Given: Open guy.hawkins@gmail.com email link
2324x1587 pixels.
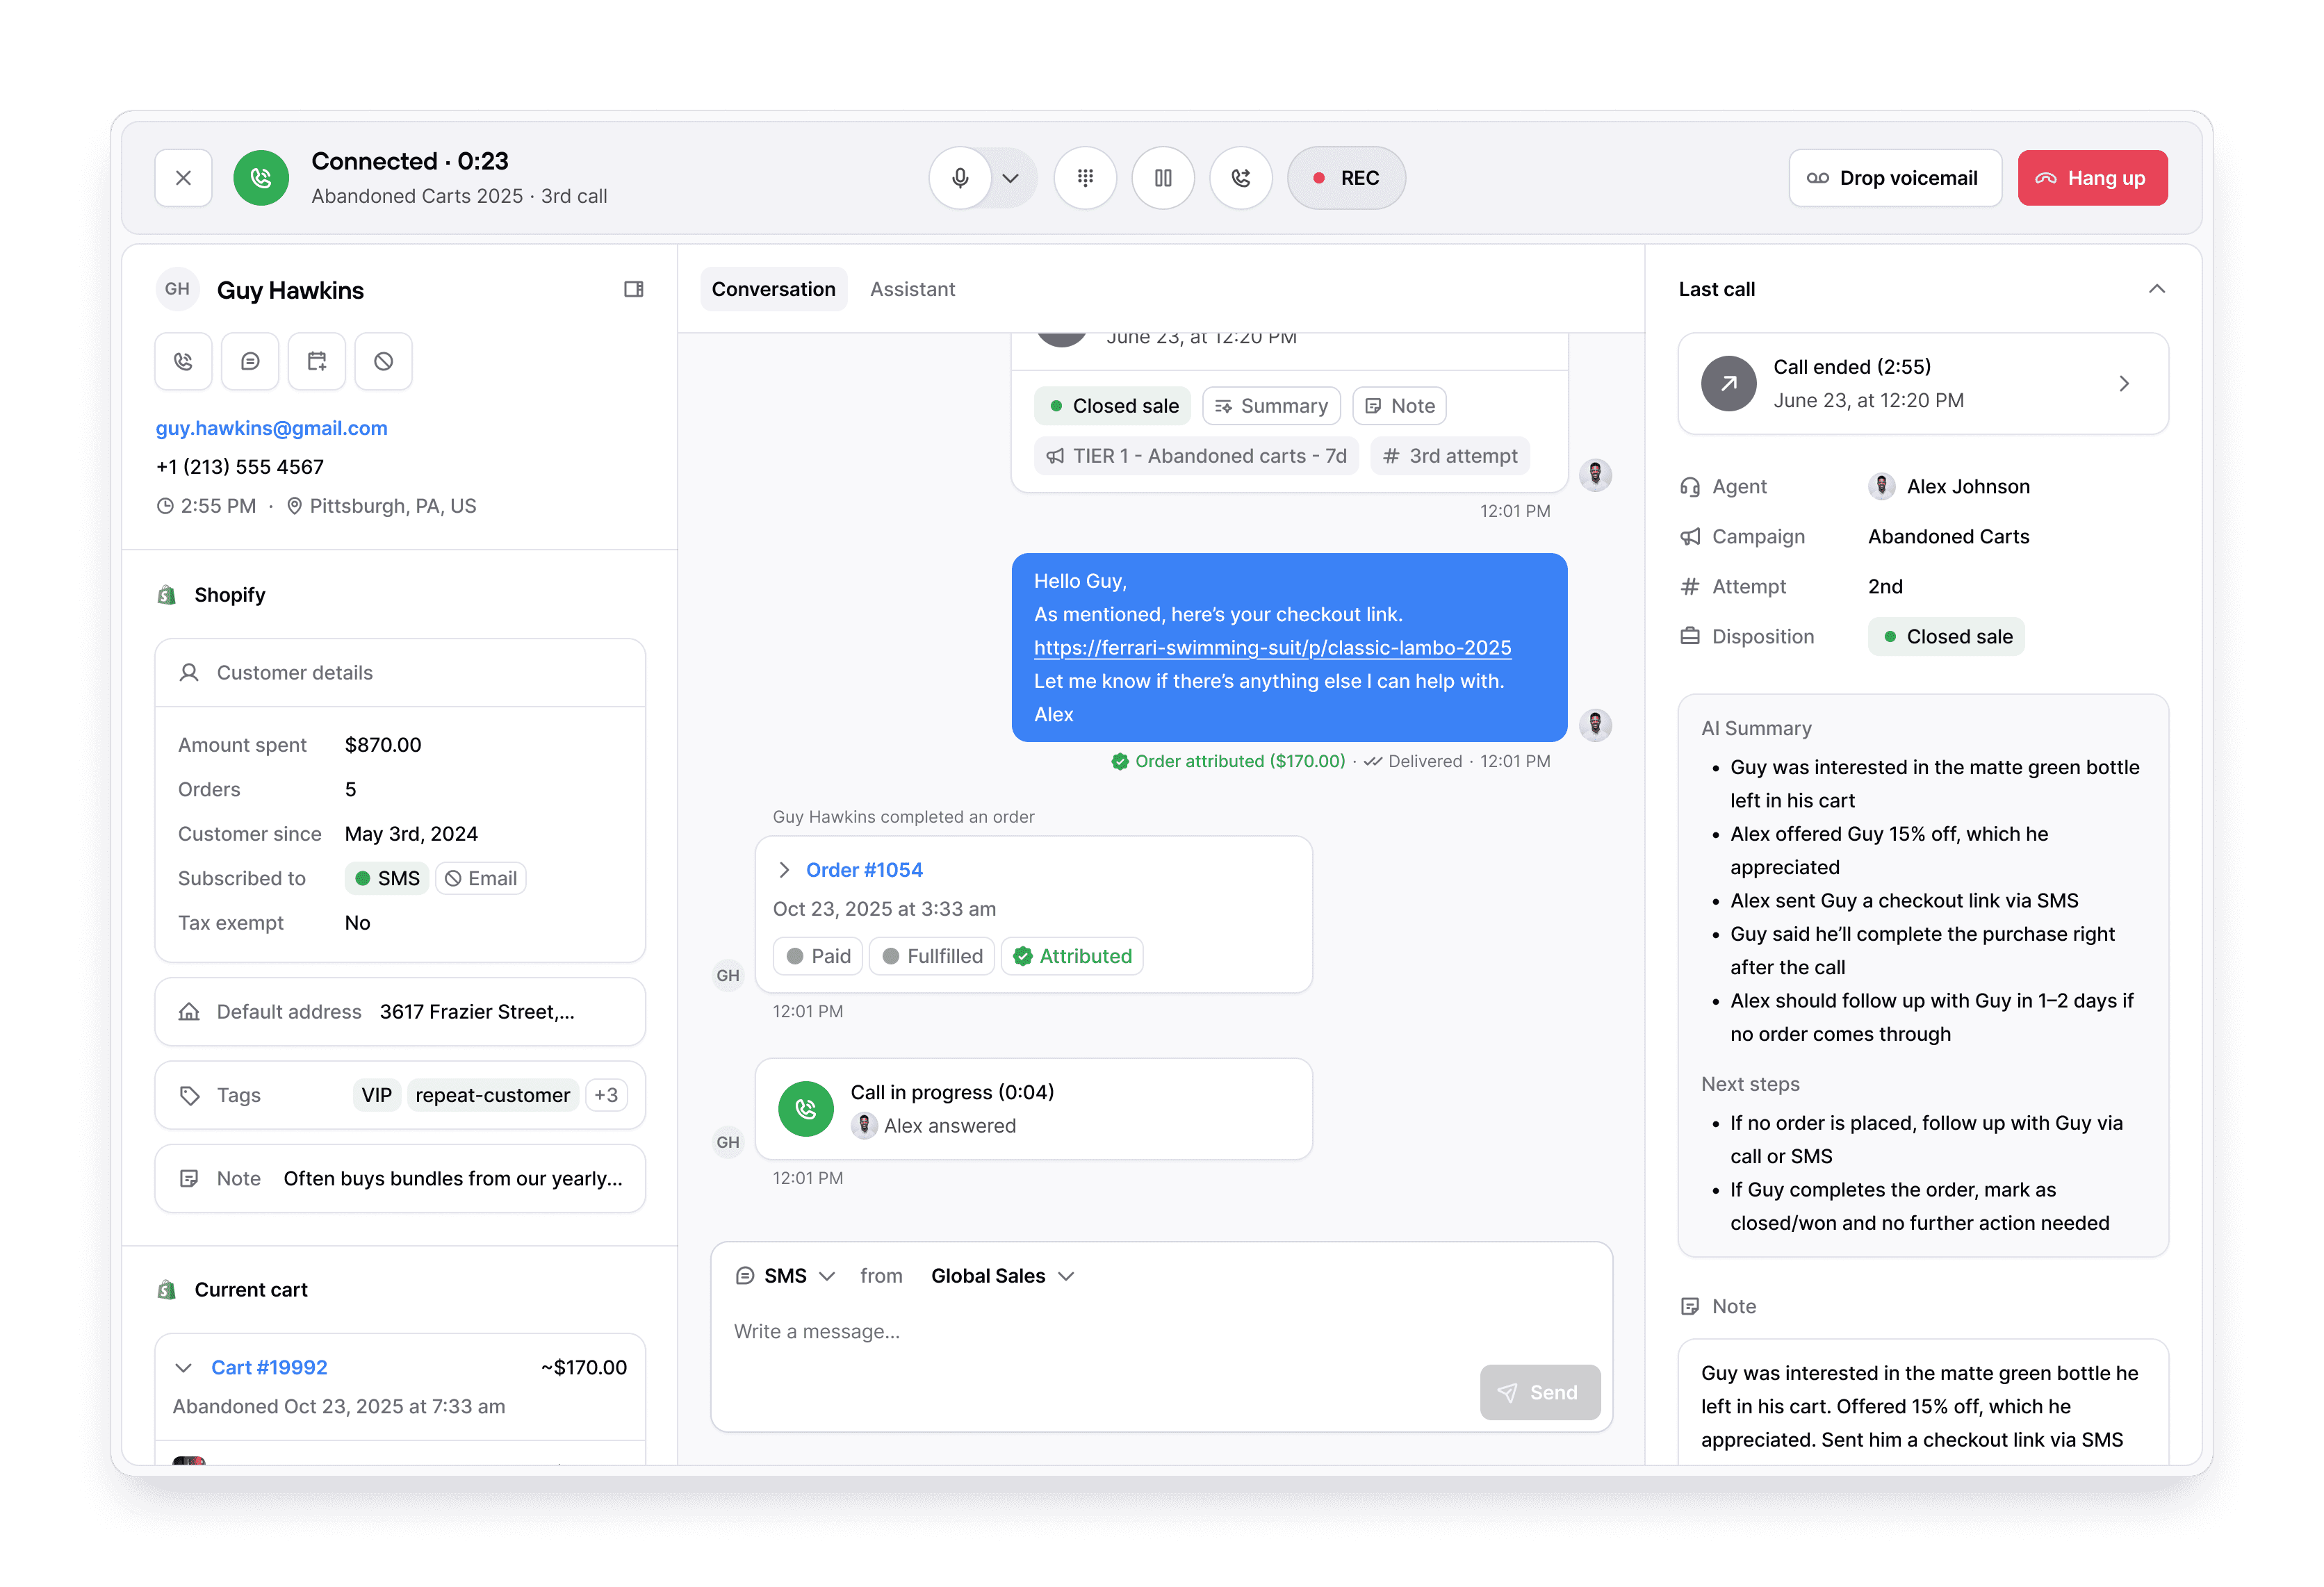Looking at the screenshot, I should [271, 427].
